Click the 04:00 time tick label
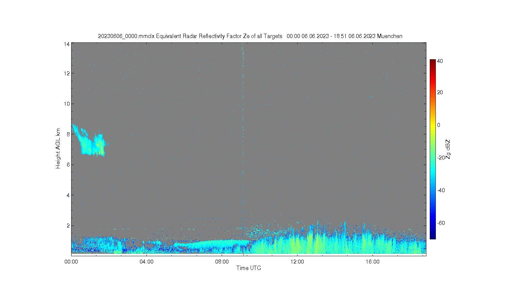506x303 pixels. [146, 262]
